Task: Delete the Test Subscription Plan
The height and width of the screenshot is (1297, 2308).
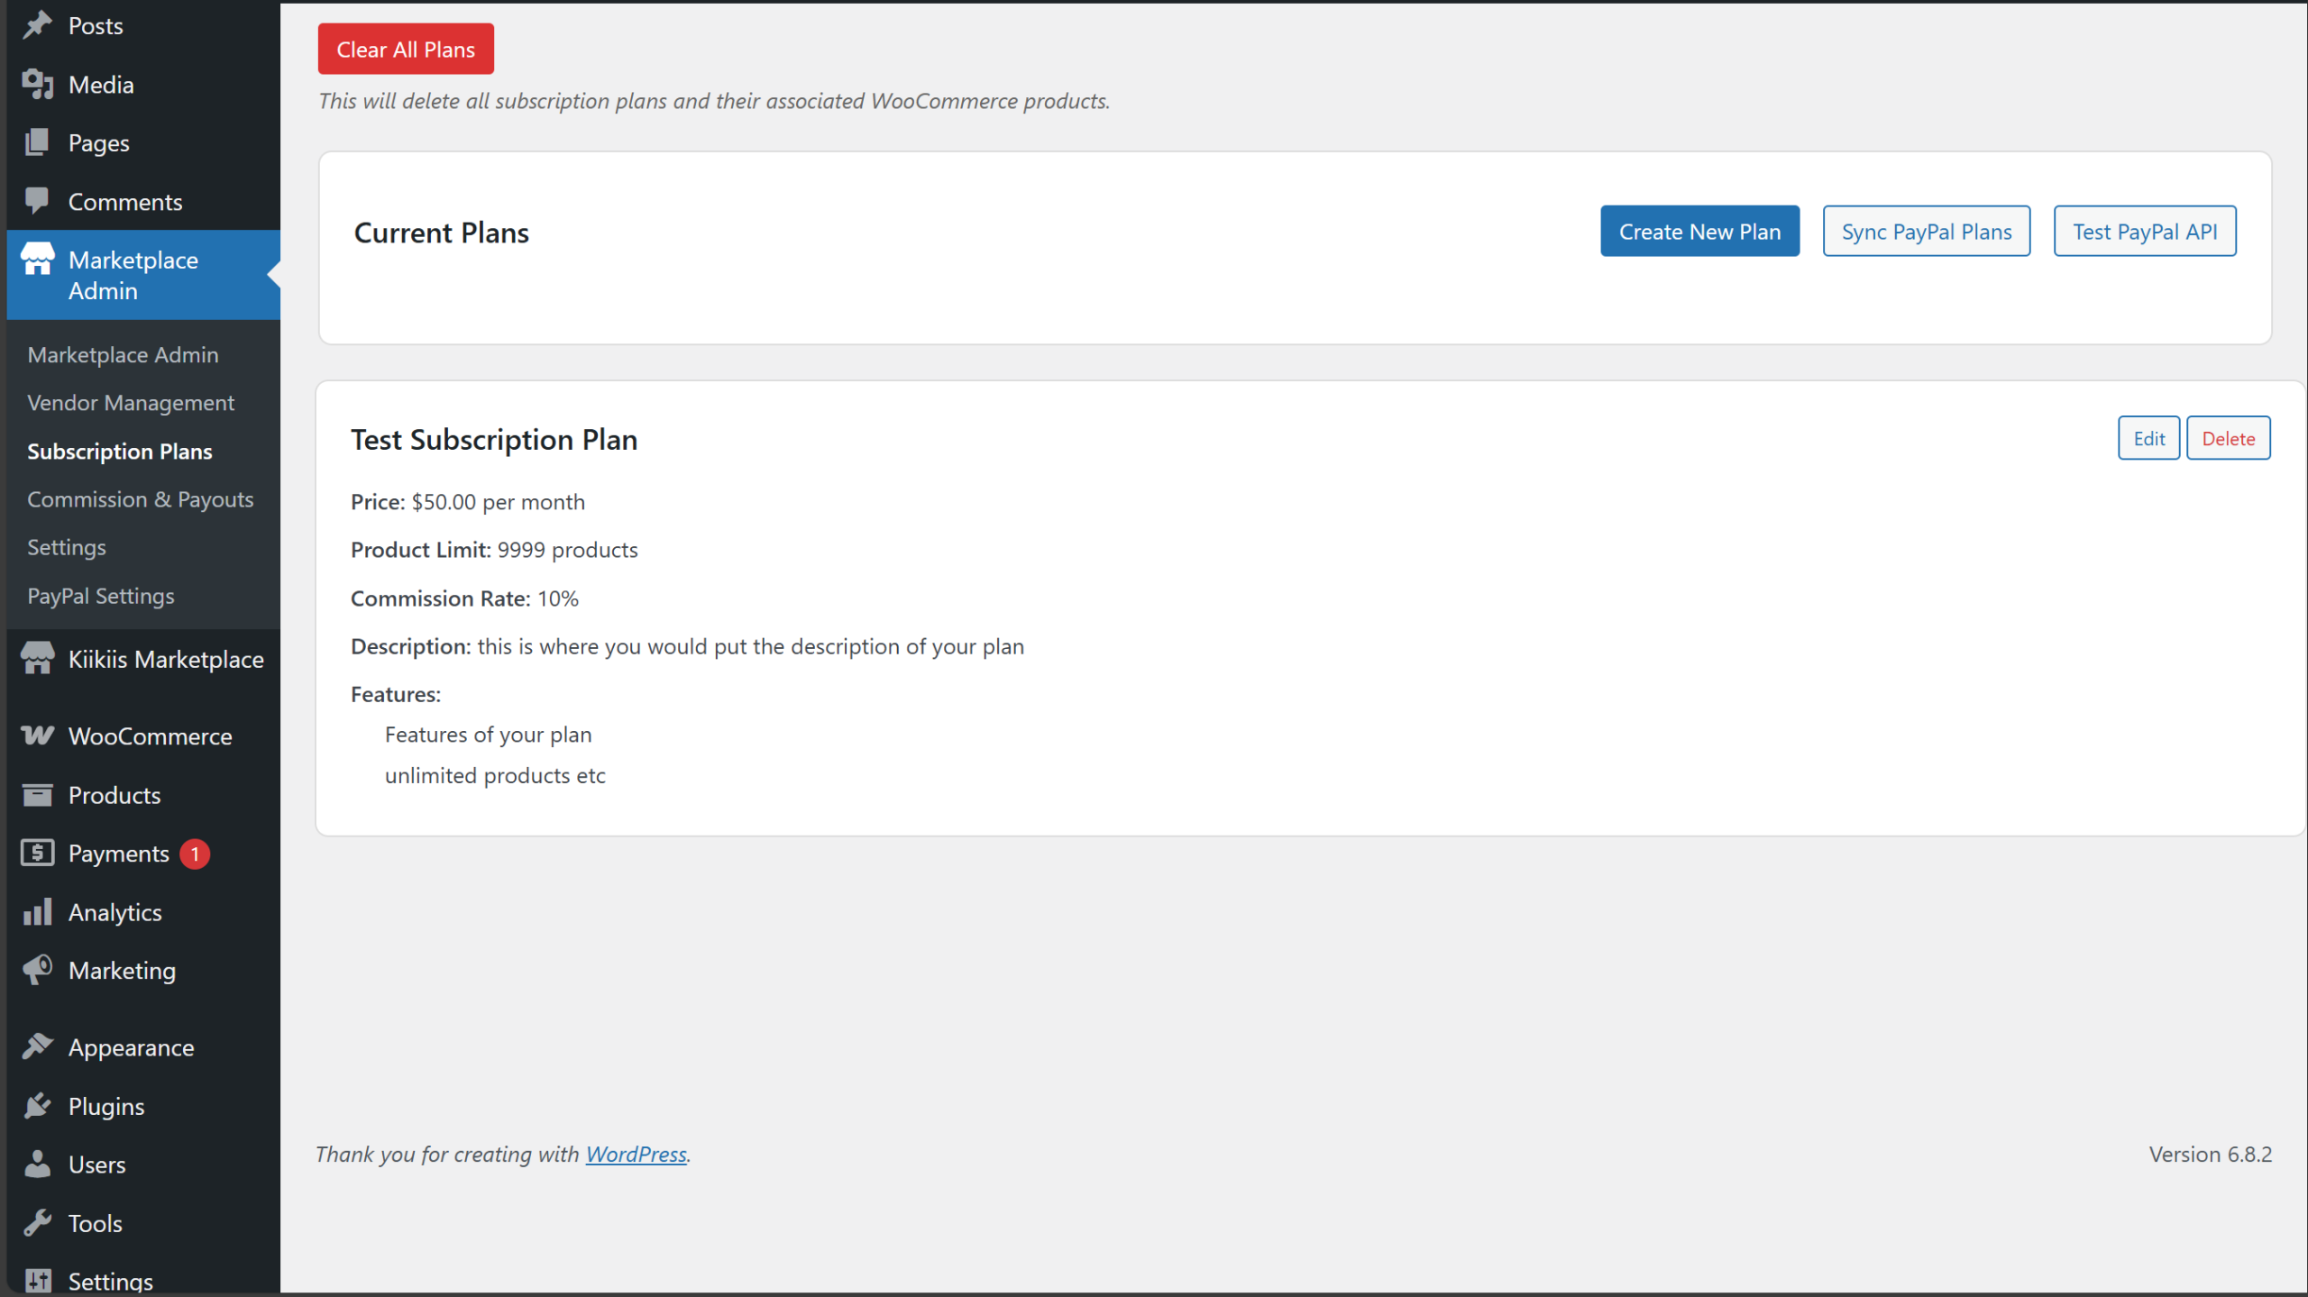Action: [2228, 438]
